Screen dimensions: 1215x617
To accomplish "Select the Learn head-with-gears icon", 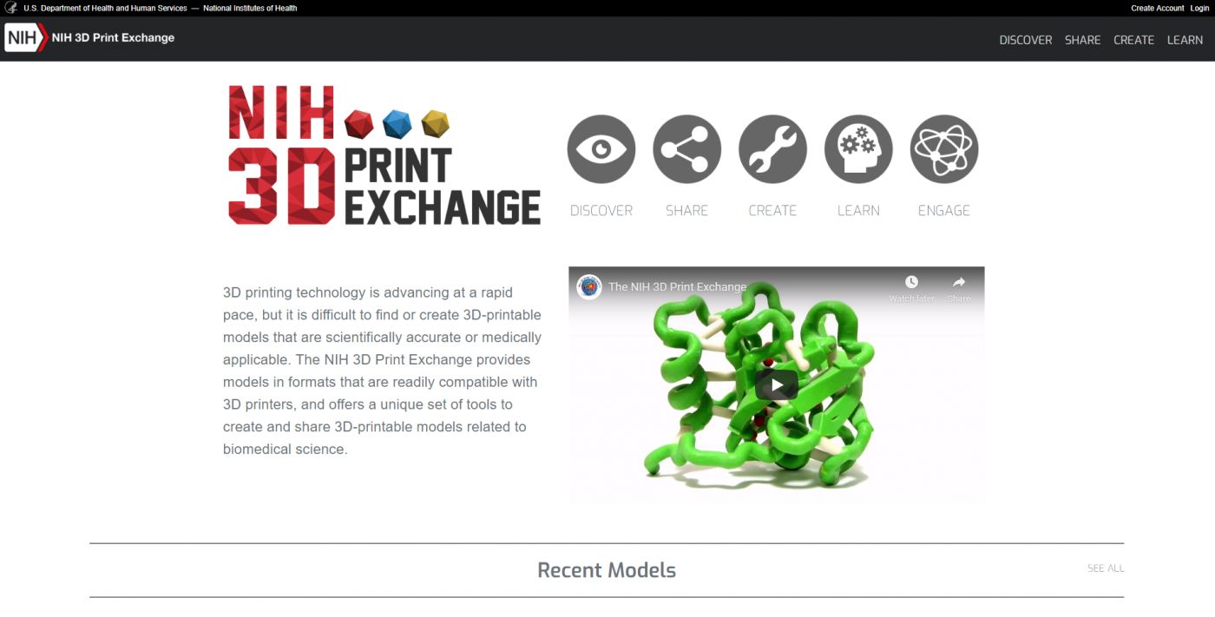I will [x=858, y=149].
